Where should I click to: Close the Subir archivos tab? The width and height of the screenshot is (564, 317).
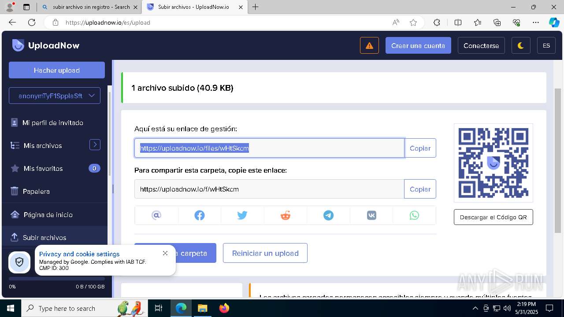point(241,7)
